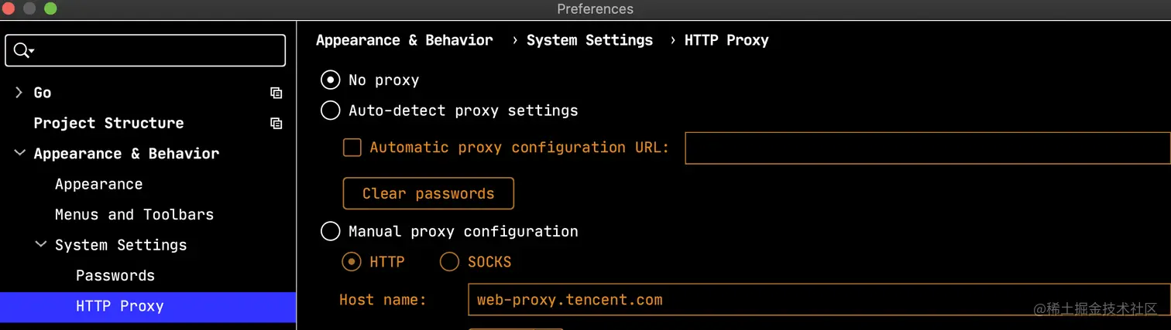Select the No proxy radio button

331,80
